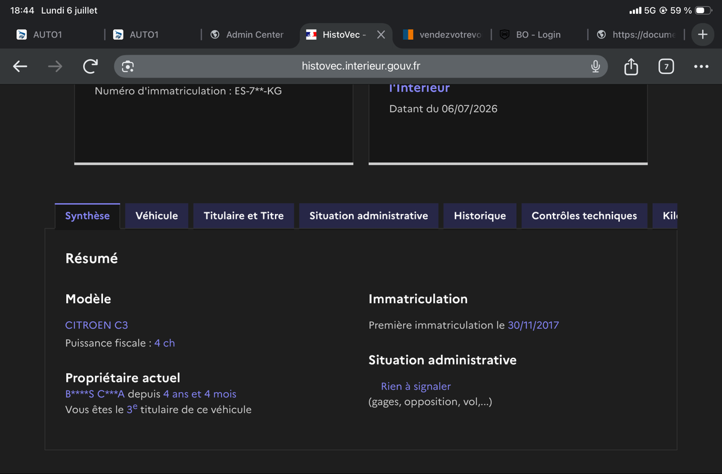Tap the histovec.interieur.gouv.fr address field
This screenshot has height=474, width=722.
(x=360, y=66)
